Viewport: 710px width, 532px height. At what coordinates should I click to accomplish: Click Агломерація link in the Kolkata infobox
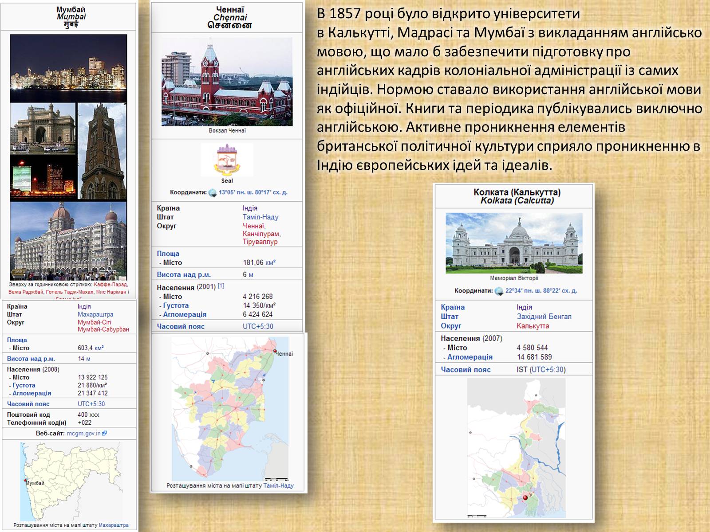[x=470, y=357]
